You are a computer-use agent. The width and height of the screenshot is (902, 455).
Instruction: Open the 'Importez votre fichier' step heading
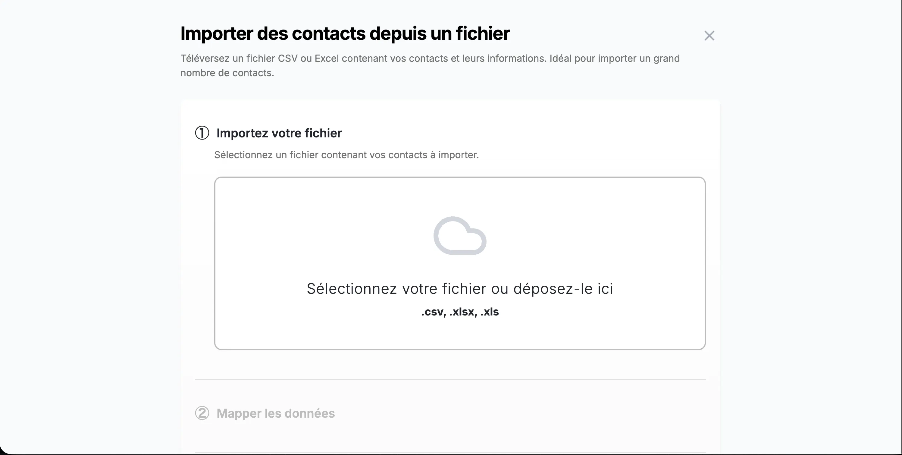click(x=279, y=133)
